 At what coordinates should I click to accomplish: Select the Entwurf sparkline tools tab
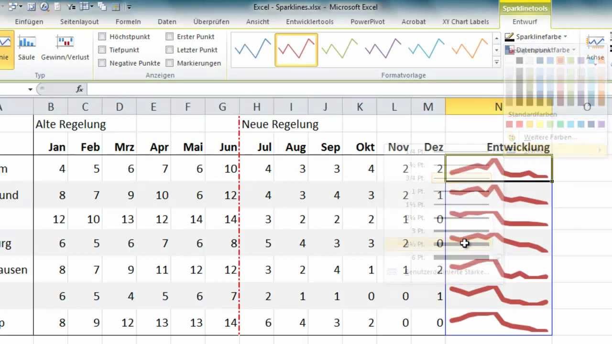(x=525, y=21)
